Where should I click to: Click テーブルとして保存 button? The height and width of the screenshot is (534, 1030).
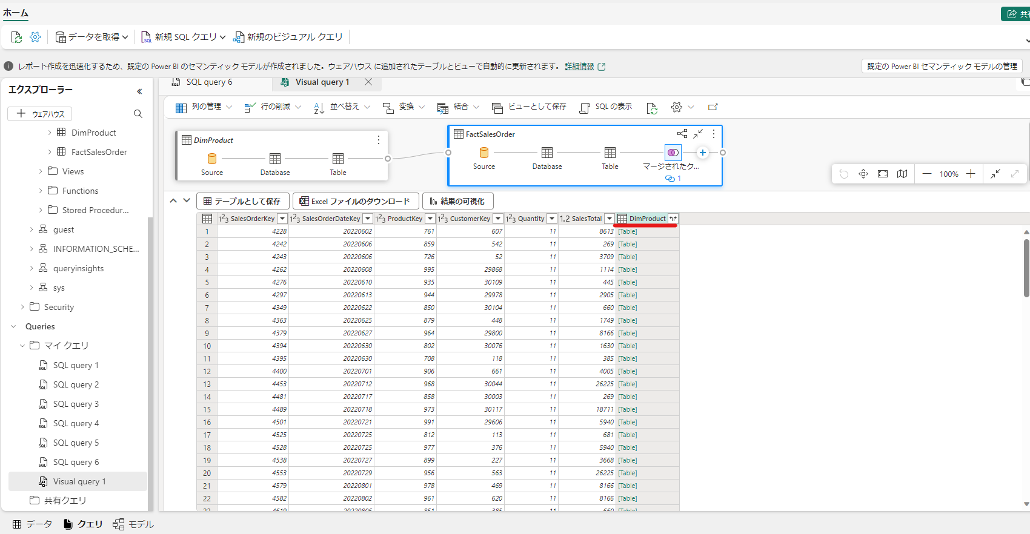pos(242,201)
